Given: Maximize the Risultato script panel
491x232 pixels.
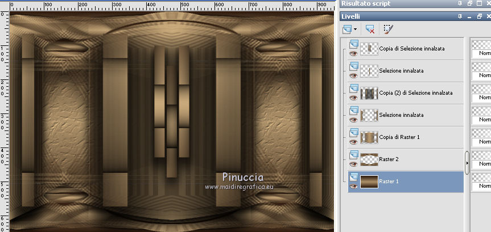Looking at the screenshot, I should pyautogui.click(x=479, y=3).
